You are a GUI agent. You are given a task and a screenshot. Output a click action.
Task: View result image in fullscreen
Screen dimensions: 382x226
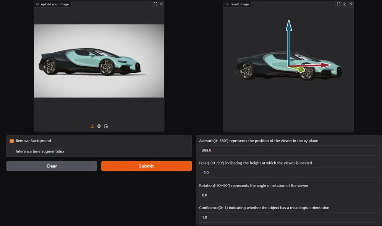[338, 4]
